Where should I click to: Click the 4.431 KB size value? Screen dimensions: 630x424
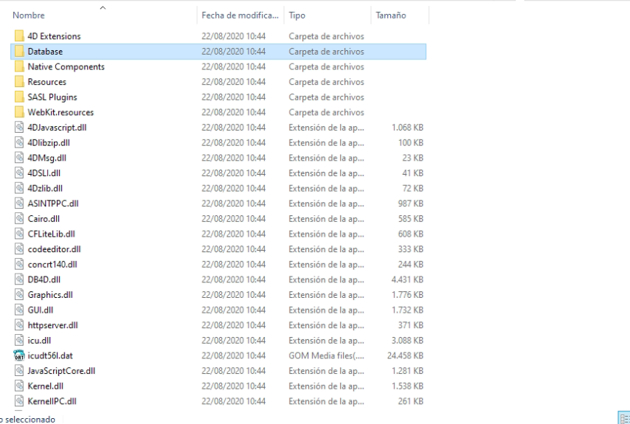click(x=407, y=279)
